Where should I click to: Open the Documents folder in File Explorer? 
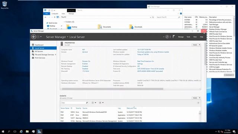tap(104, 27)
